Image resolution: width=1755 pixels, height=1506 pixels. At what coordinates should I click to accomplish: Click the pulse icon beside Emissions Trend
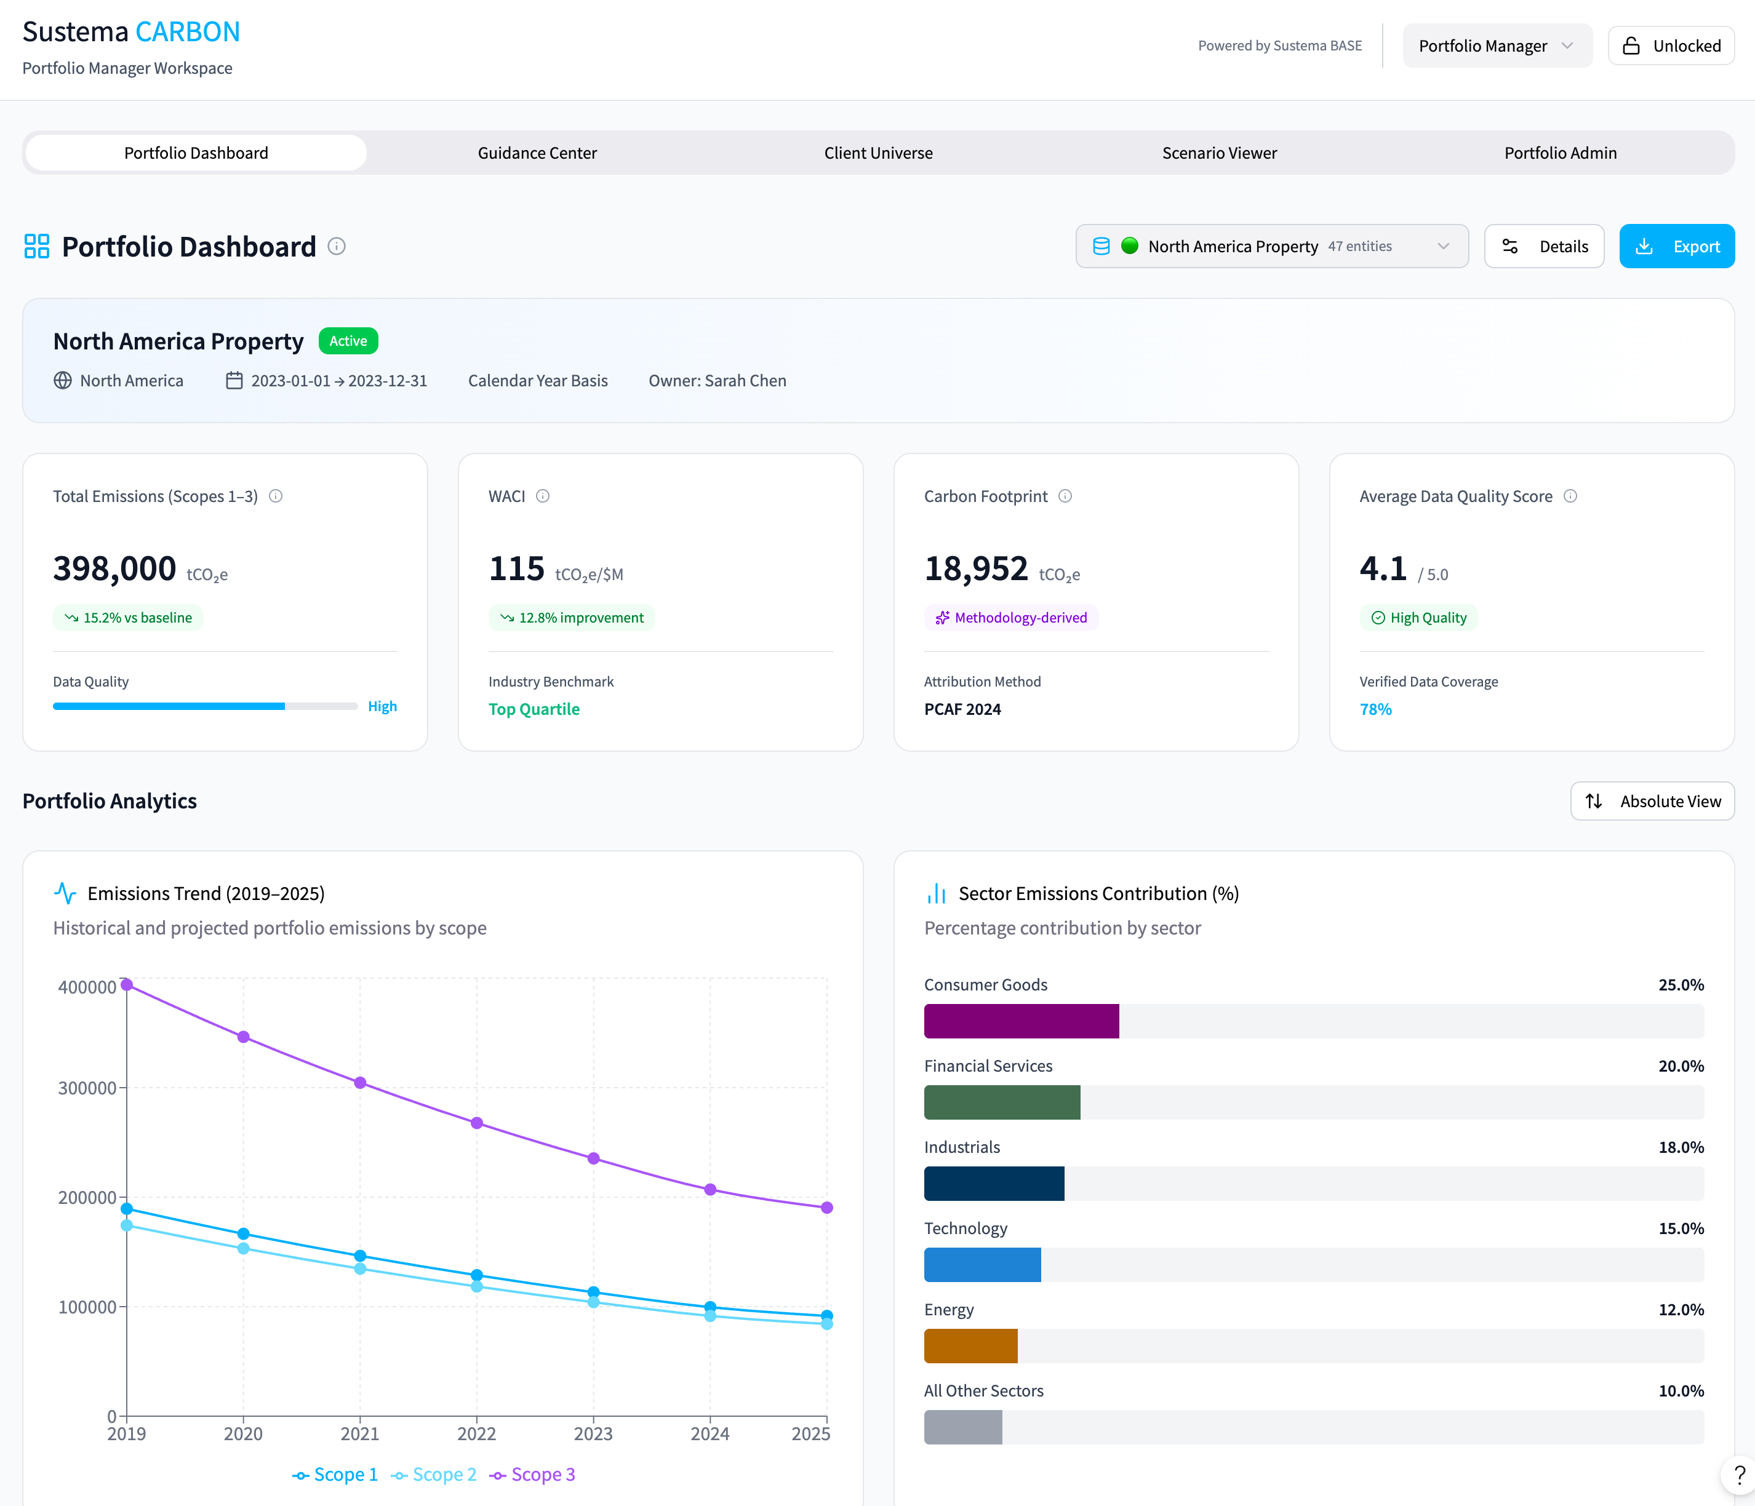click(x=65, y=893)
